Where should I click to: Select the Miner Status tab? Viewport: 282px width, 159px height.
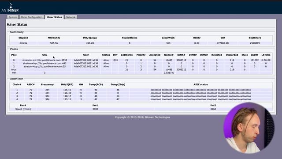tap(54, 17)
